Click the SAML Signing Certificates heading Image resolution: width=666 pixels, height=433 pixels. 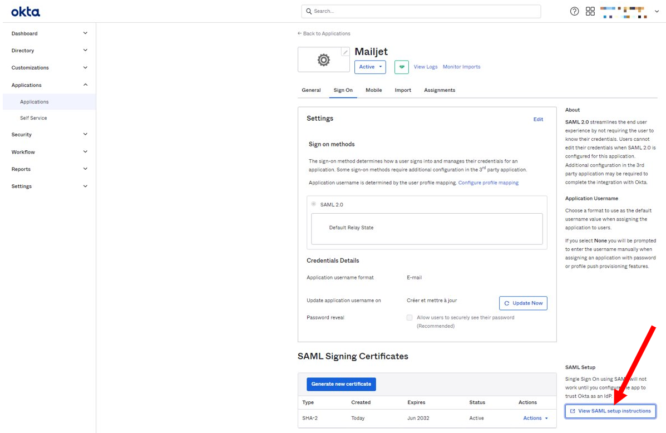pyautogui.click(x=353, y=356)
